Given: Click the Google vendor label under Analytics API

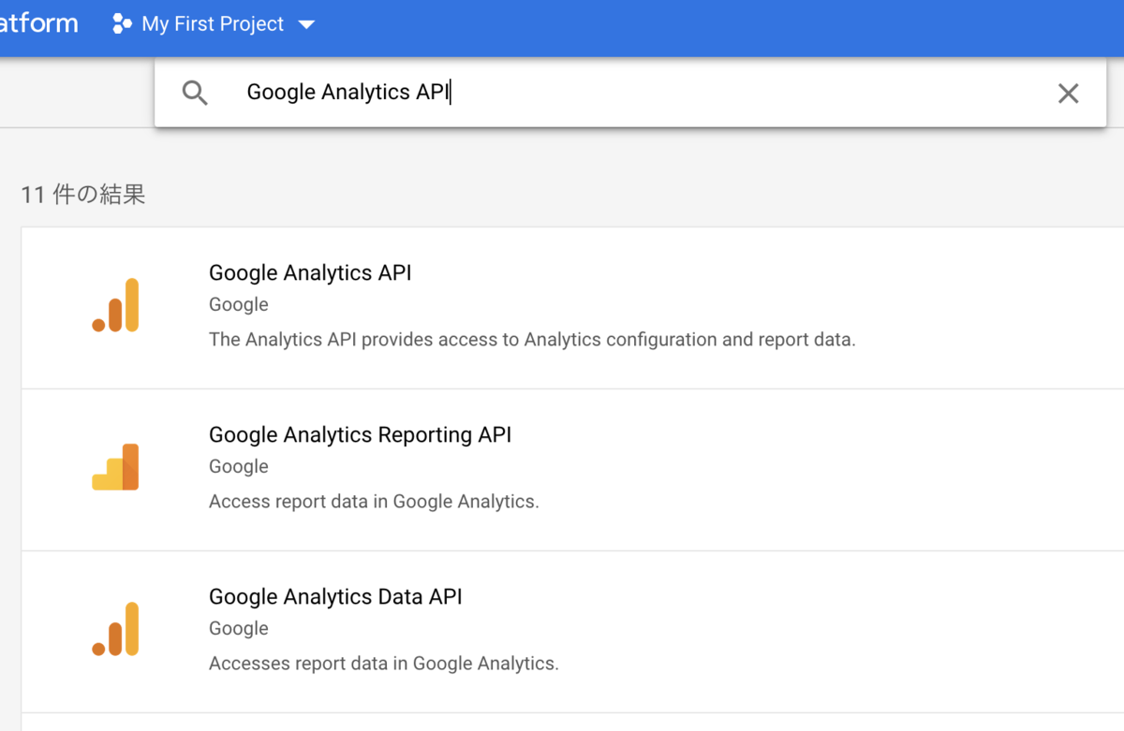Looking at the screenshot, I should [x=239, y=305].
